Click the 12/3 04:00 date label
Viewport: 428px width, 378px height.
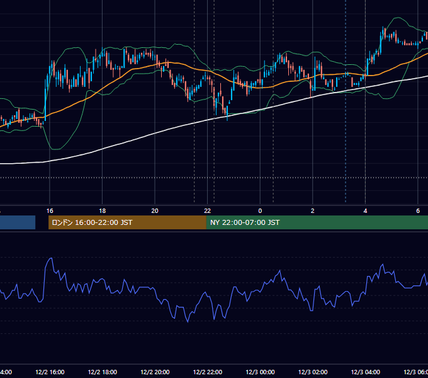point(366,372)
